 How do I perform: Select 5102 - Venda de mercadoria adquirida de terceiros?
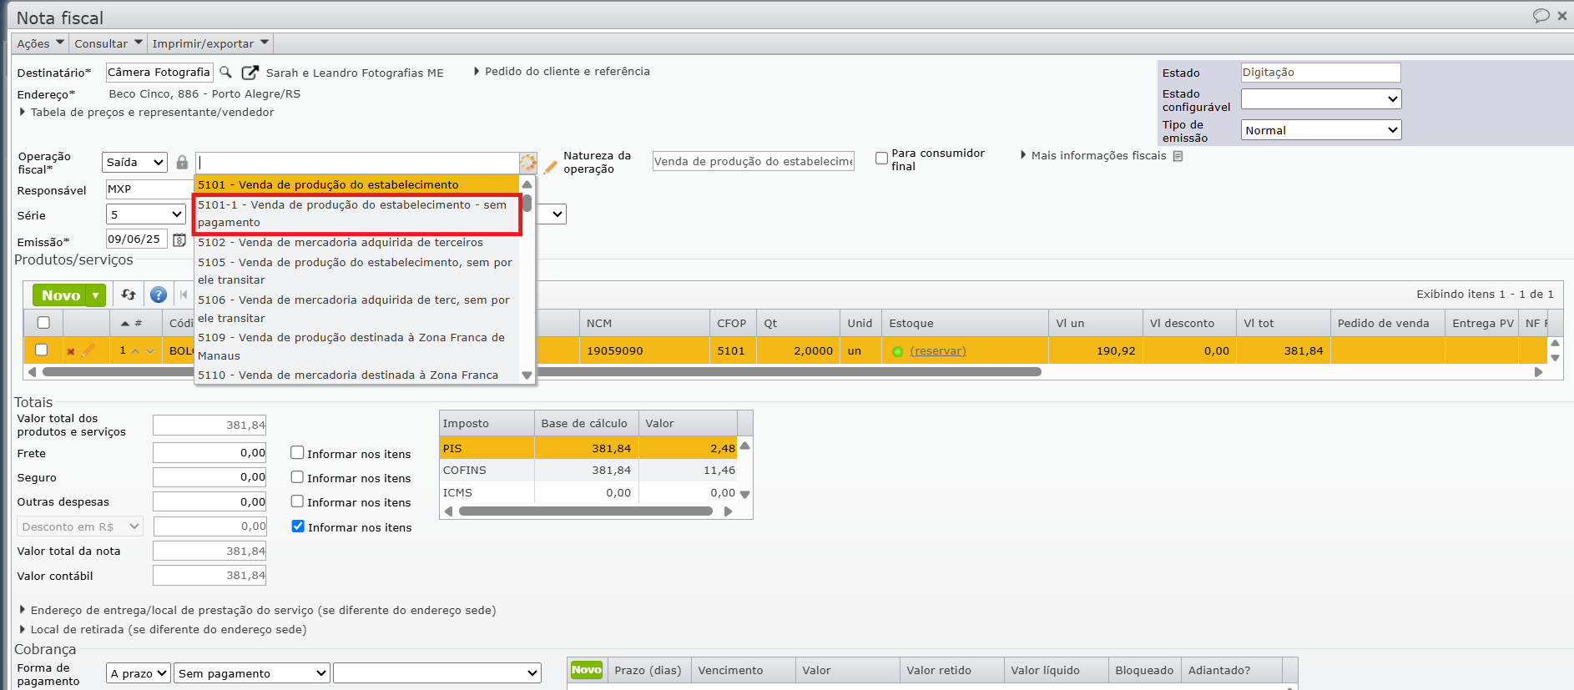(357, 242)
